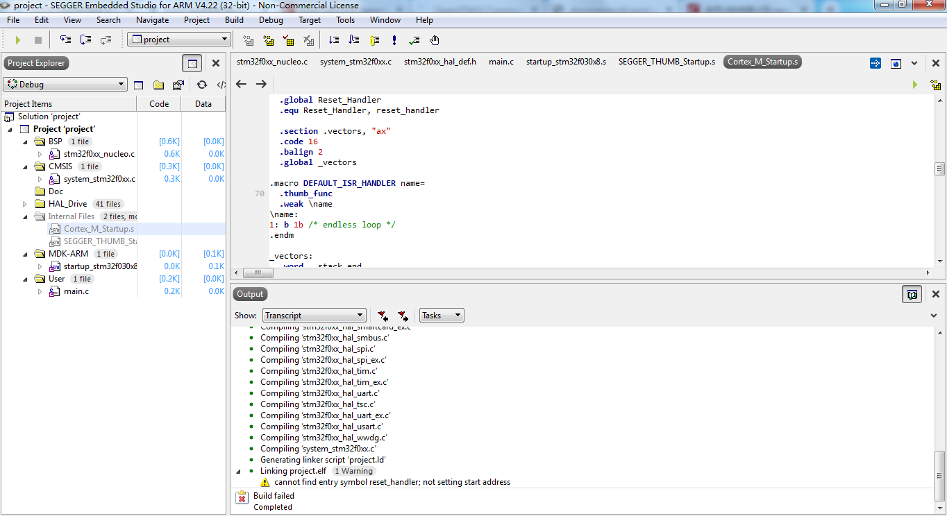Open the Debug configuration dropdown
Viewport: 947px width, 516px height.
pos(65,85)
